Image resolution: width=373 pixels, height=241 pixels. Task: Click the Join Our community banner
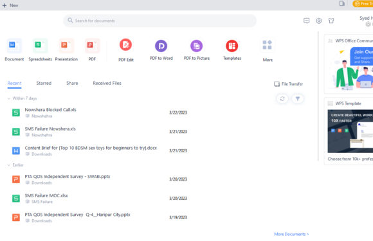point(350,68)
